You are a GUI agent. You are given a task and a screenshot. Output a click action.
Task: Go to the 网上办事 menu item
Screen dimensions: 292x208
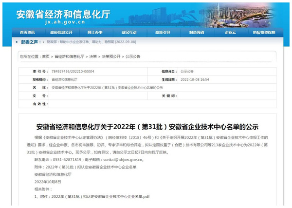click(95, 33)
